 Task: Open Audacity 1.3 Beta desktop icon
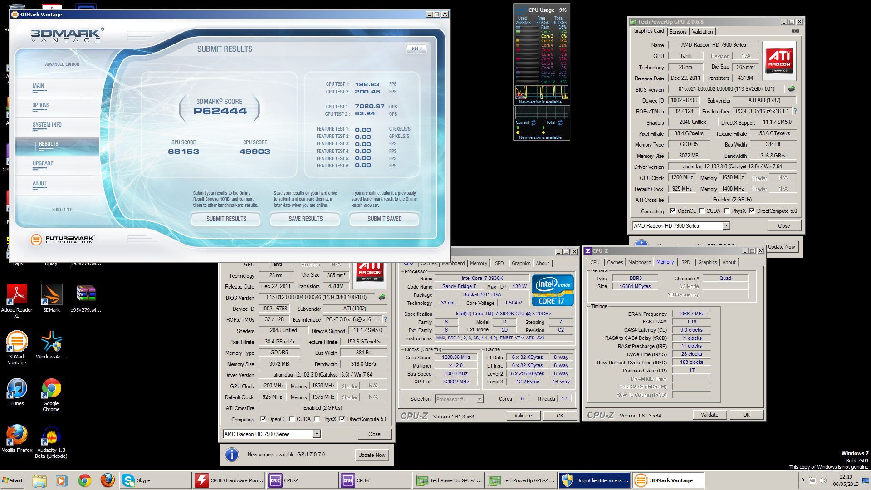coord(51,442)
